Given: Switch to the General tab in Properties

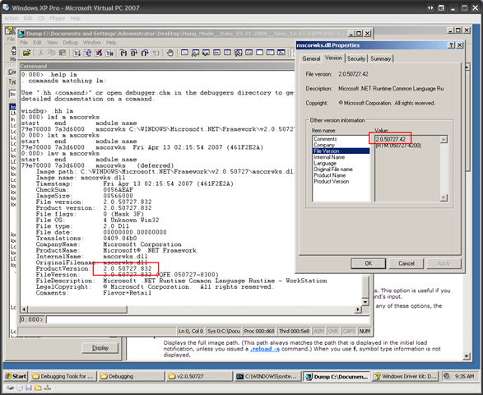Looking at the screenshot, I should (311, 58).
